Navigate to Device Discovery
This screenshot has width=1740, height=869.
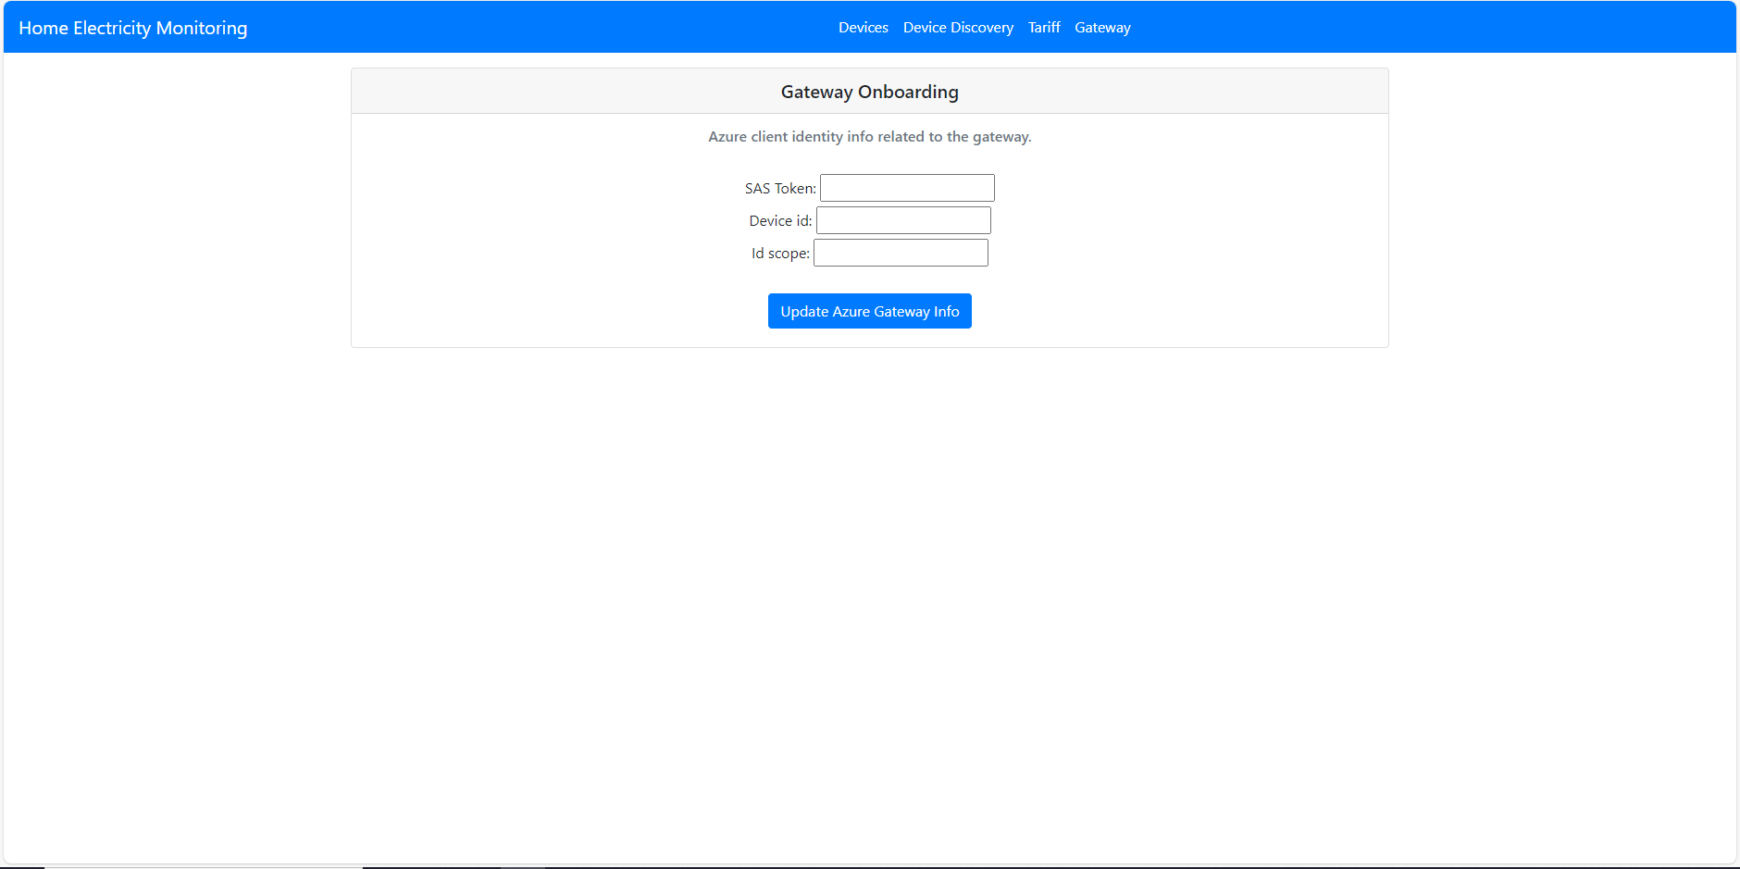958,27
